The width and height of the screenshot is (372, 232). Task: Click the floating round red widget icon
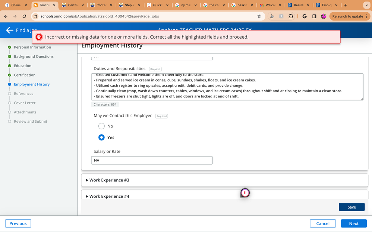tap(245, 193)
